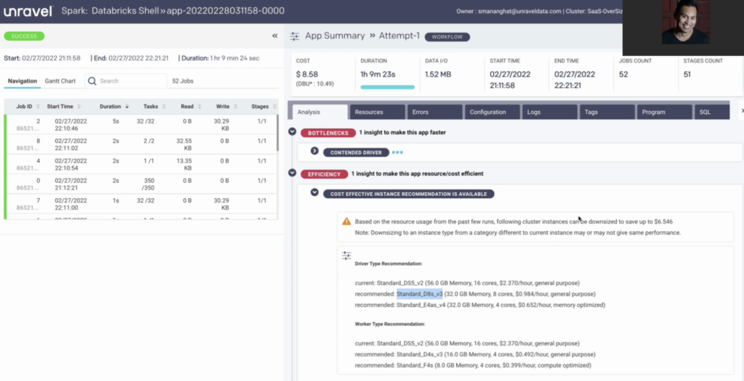
Task: Click the warning triangle icon
Action: pyautogui.click(x=347, y=221)
